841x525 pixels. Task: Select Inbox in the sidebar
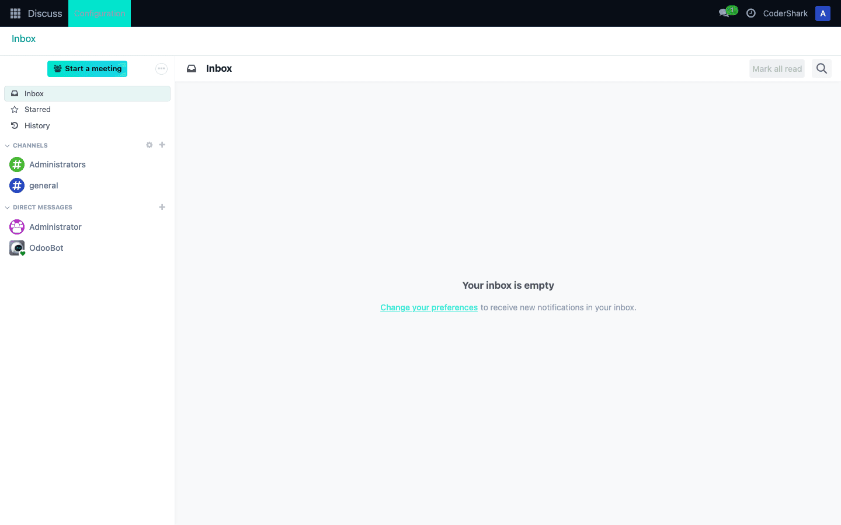click(87, 93)
